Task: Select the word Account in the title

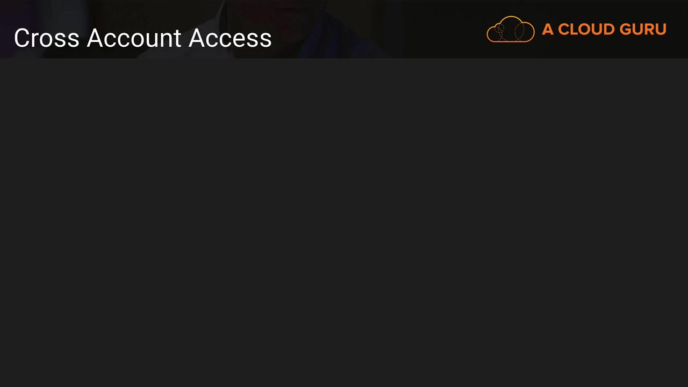Action: click(x=134, y=38)
